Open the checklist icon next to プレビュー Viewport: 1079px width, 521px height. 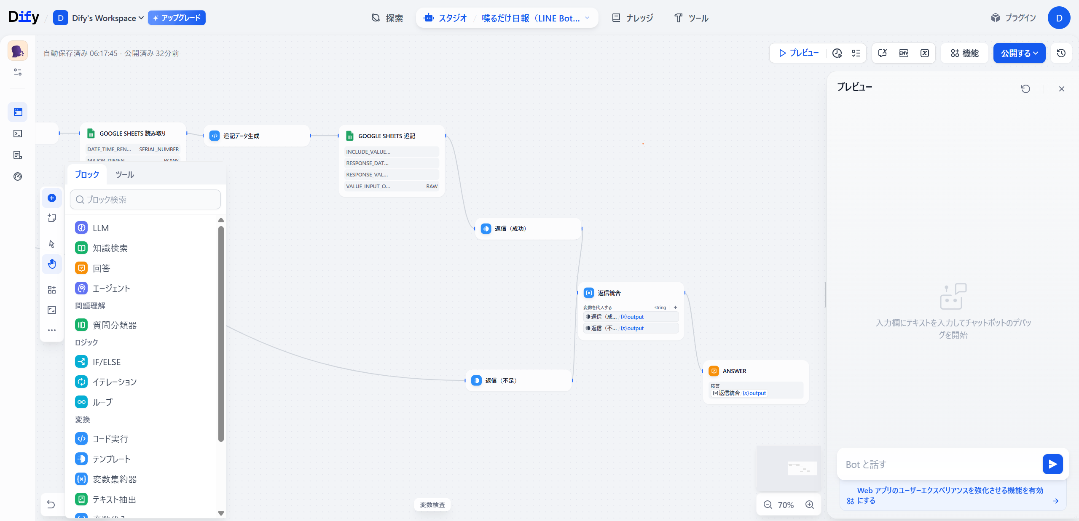point(856,53)
